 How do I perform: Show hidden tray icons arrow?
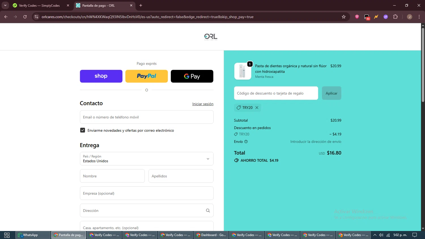click(375, 235)
